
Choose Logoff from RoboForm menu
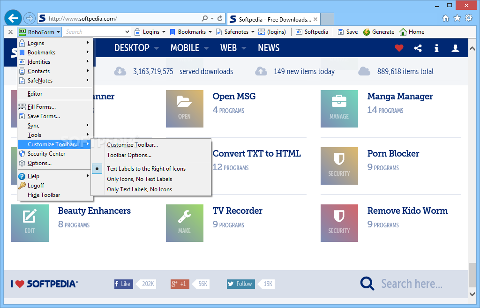pos(54,186)
